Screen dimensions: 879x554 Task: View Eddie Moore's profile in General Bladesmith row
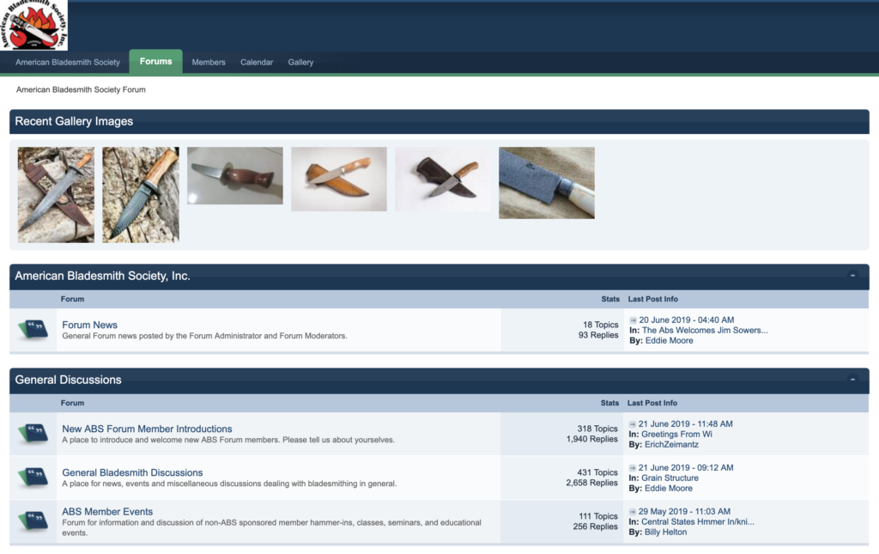pos(668,488)
